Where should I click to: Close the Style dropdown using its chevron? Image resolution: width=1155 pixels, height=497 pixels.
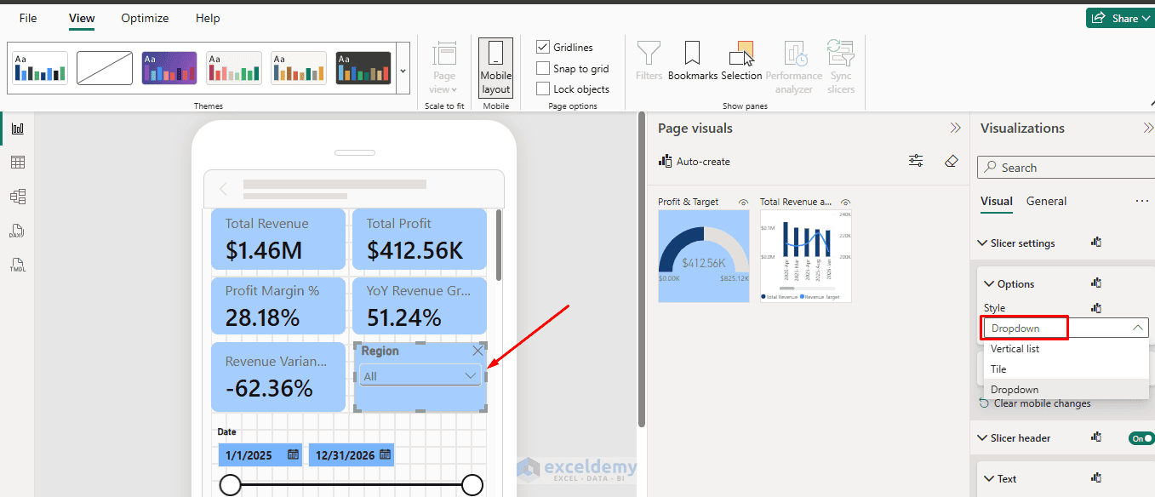[1137, 328]
